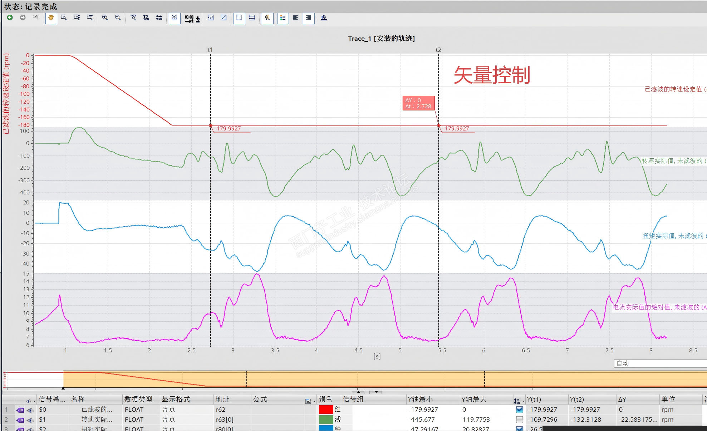Click the red color swatch of signal $0
Viewport: 707px width, 431px height.
pos(326,410)
